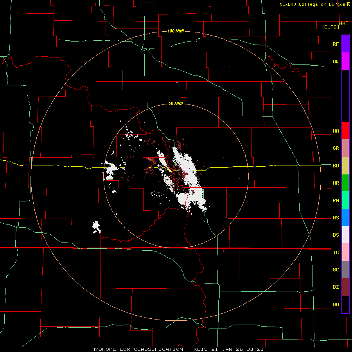Click the '100 NMI' range ring label
This screenshot has height=352, width=352.
(x=176, y=31)
